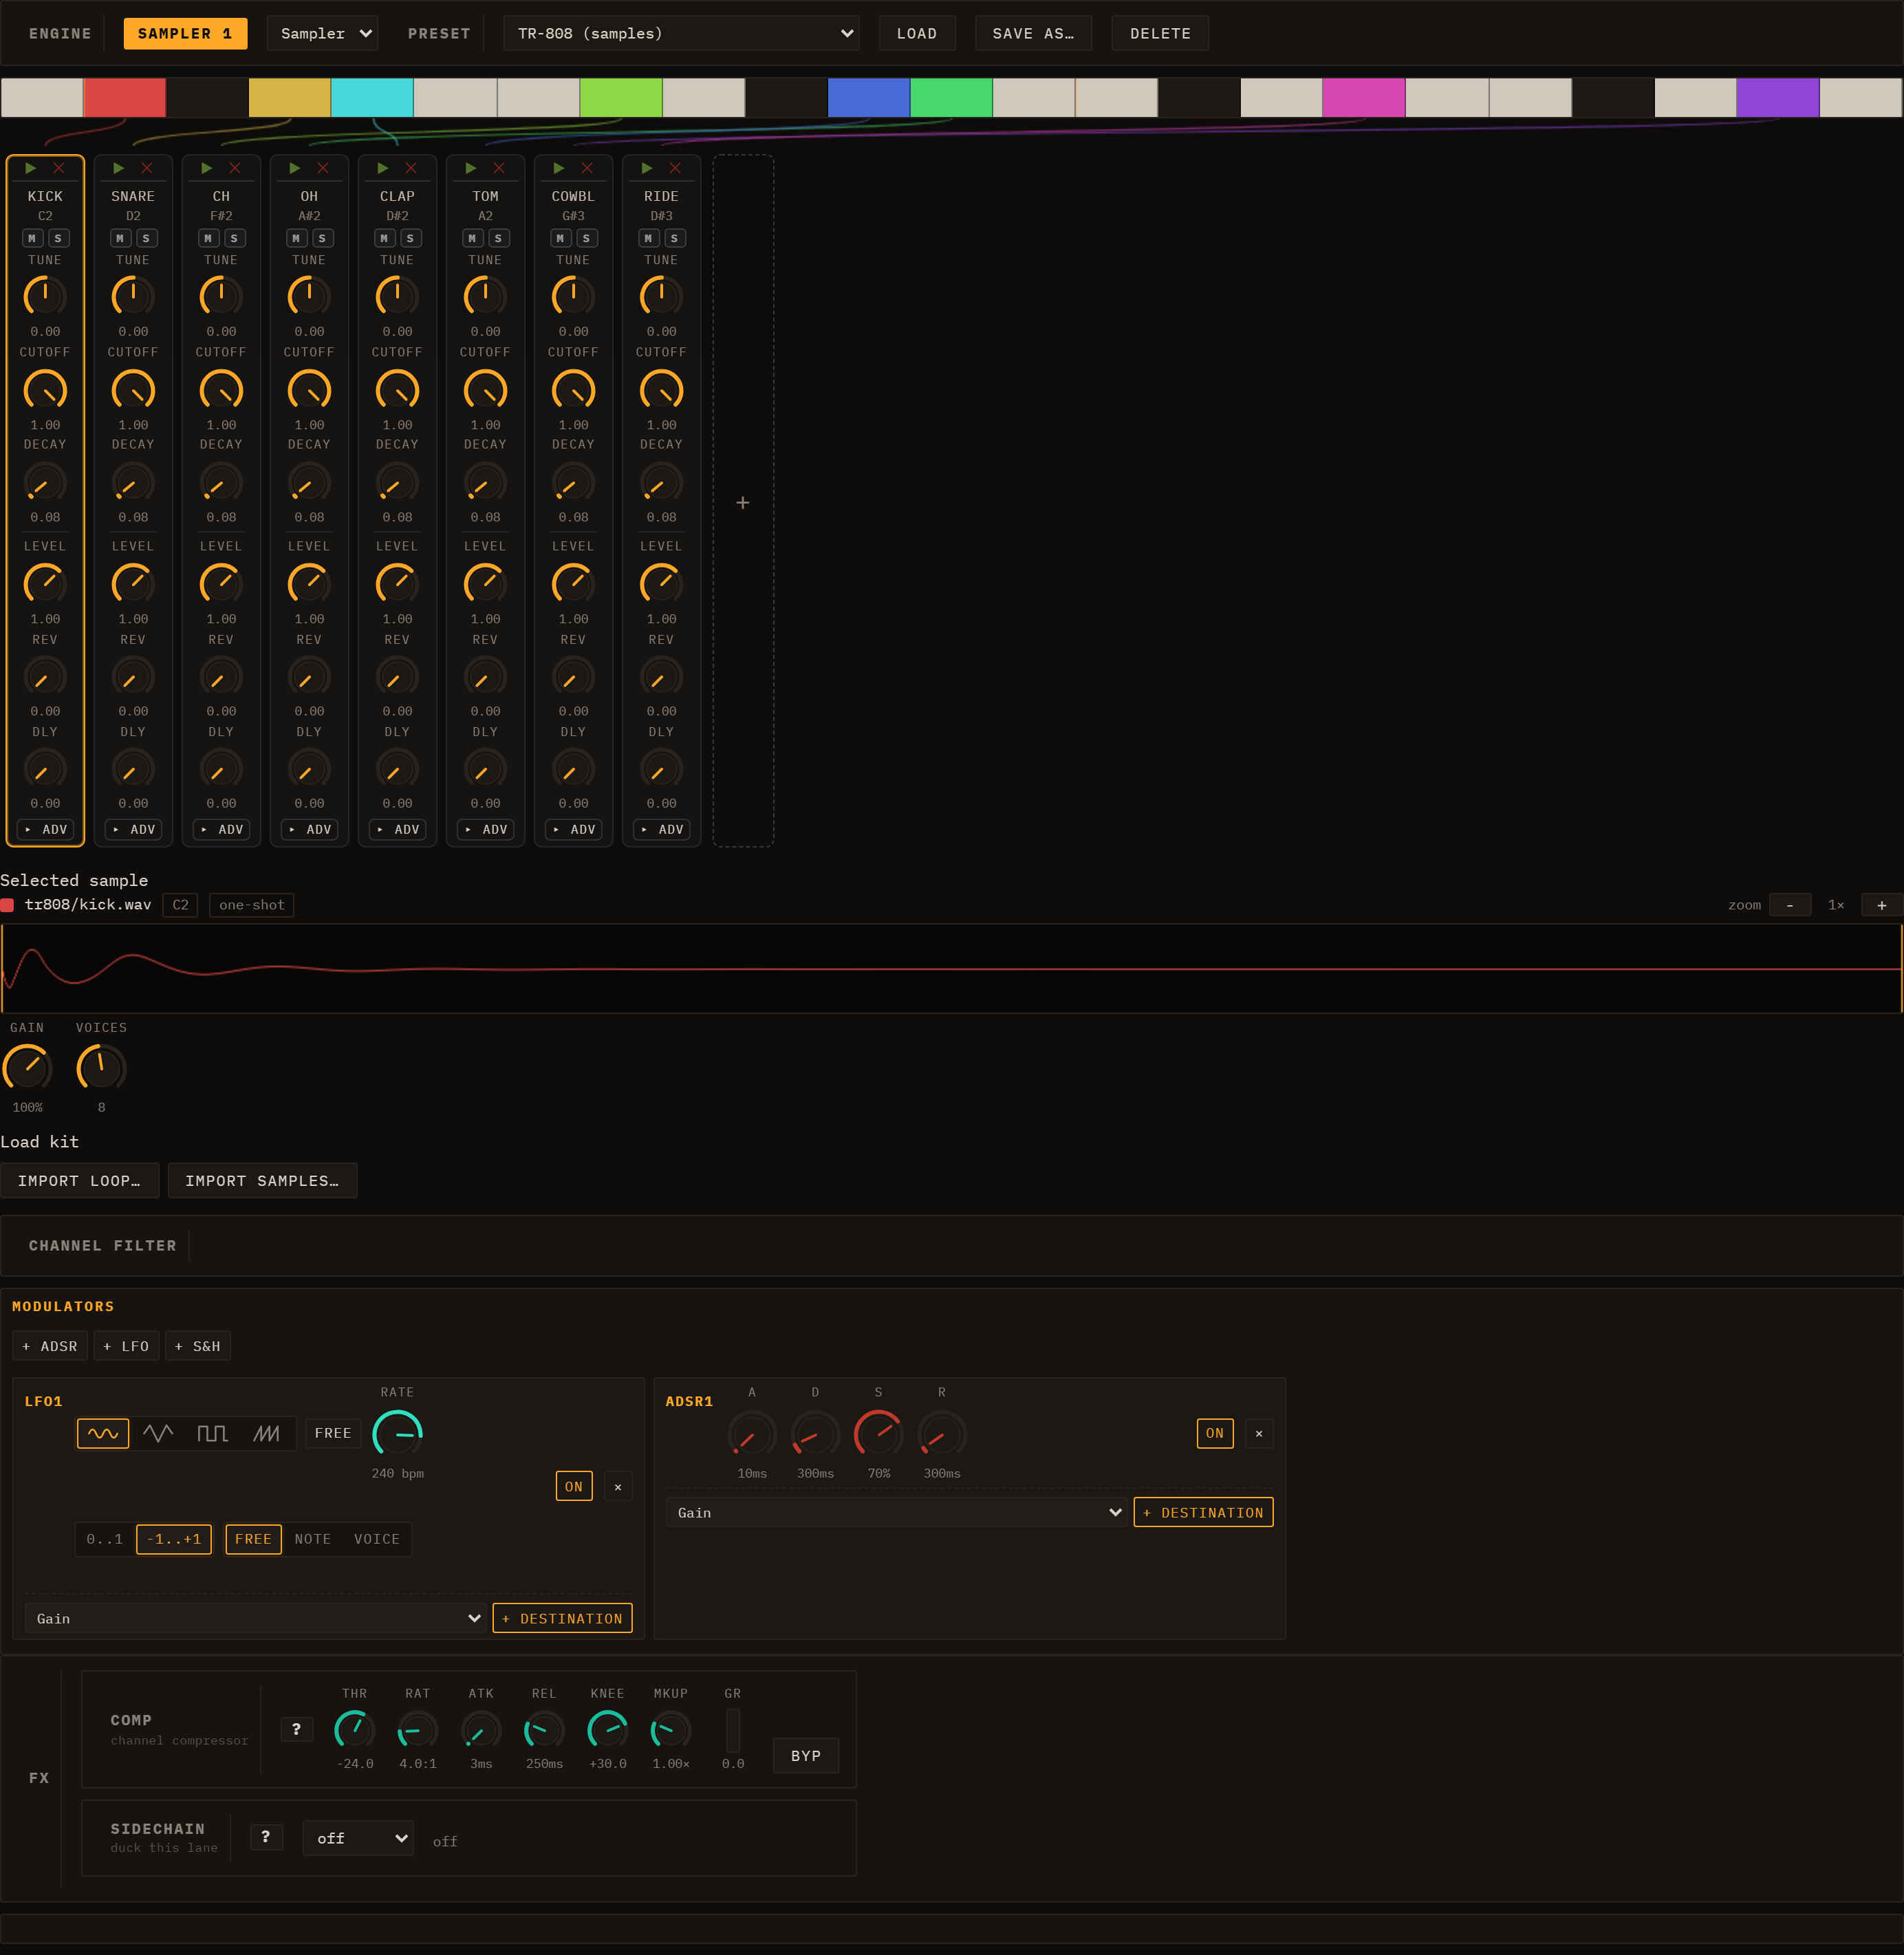
Task: Click the LFO1 RATE knob
Action: (x=397, y=1434)
